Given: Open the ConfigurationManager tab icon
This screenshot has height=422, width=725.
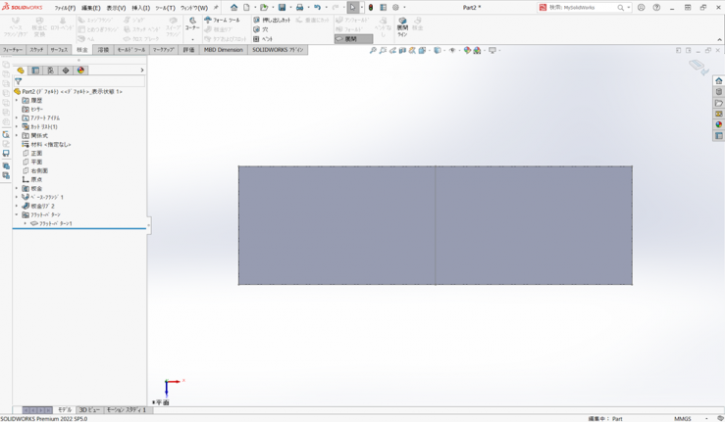Looking at the screenshot, I should click(x=50, y=70).
